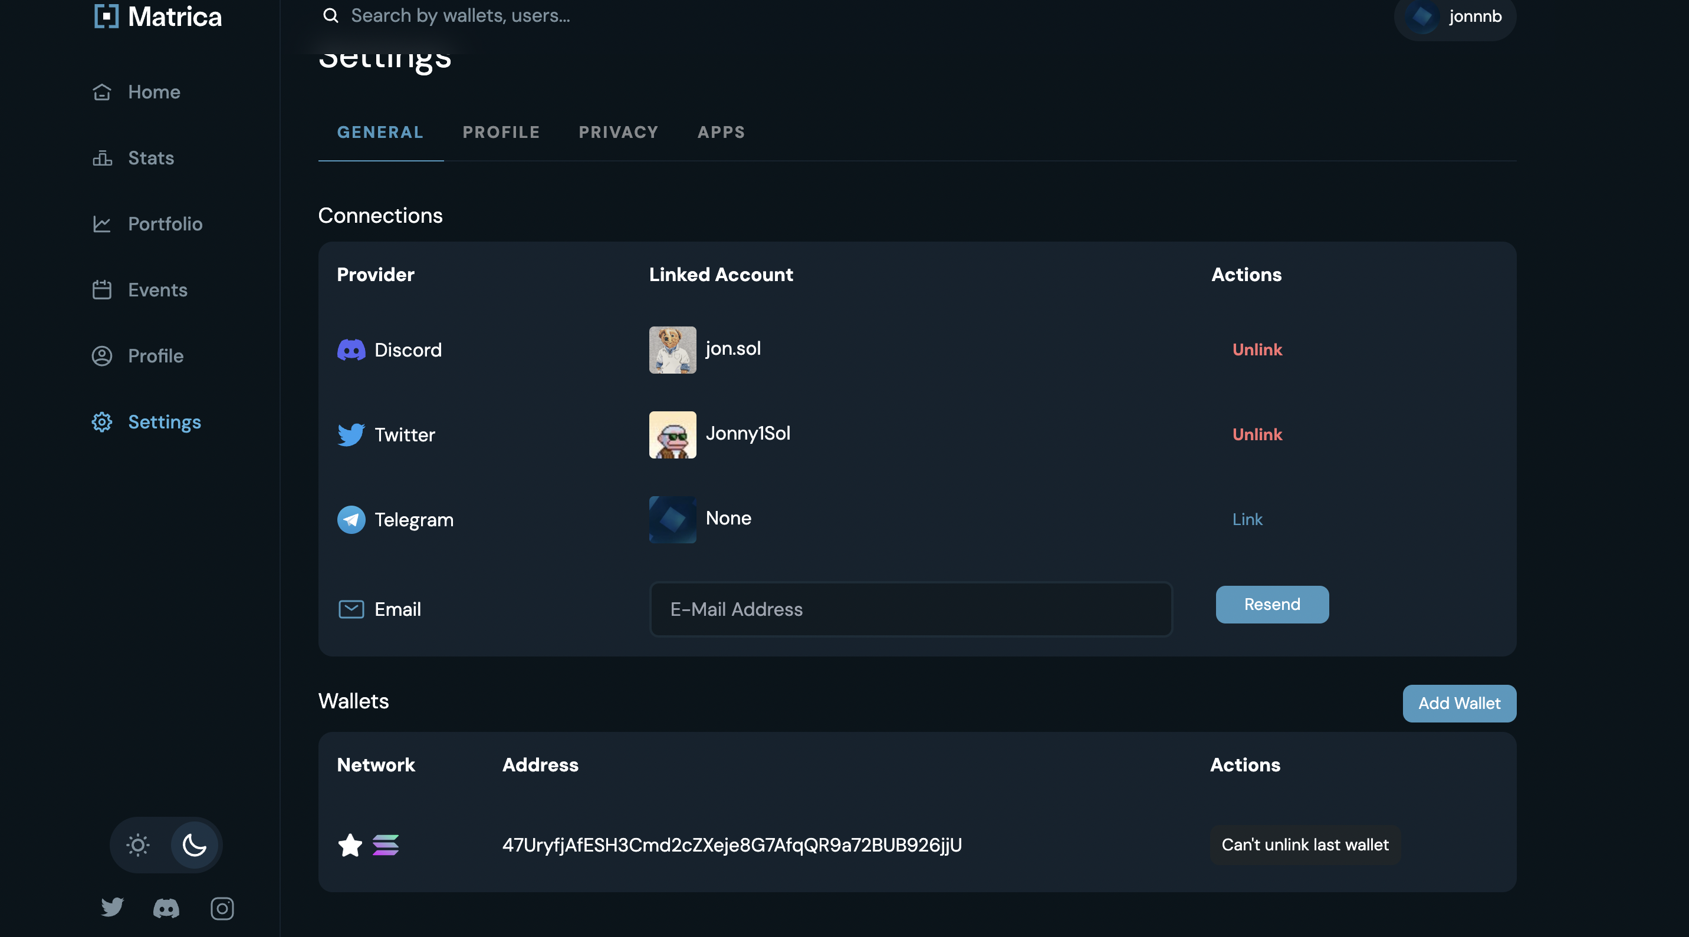The height and width of the screenshot is (937, 1689).
Task: Click the Add Wallet button
Action: (1459, 703)
